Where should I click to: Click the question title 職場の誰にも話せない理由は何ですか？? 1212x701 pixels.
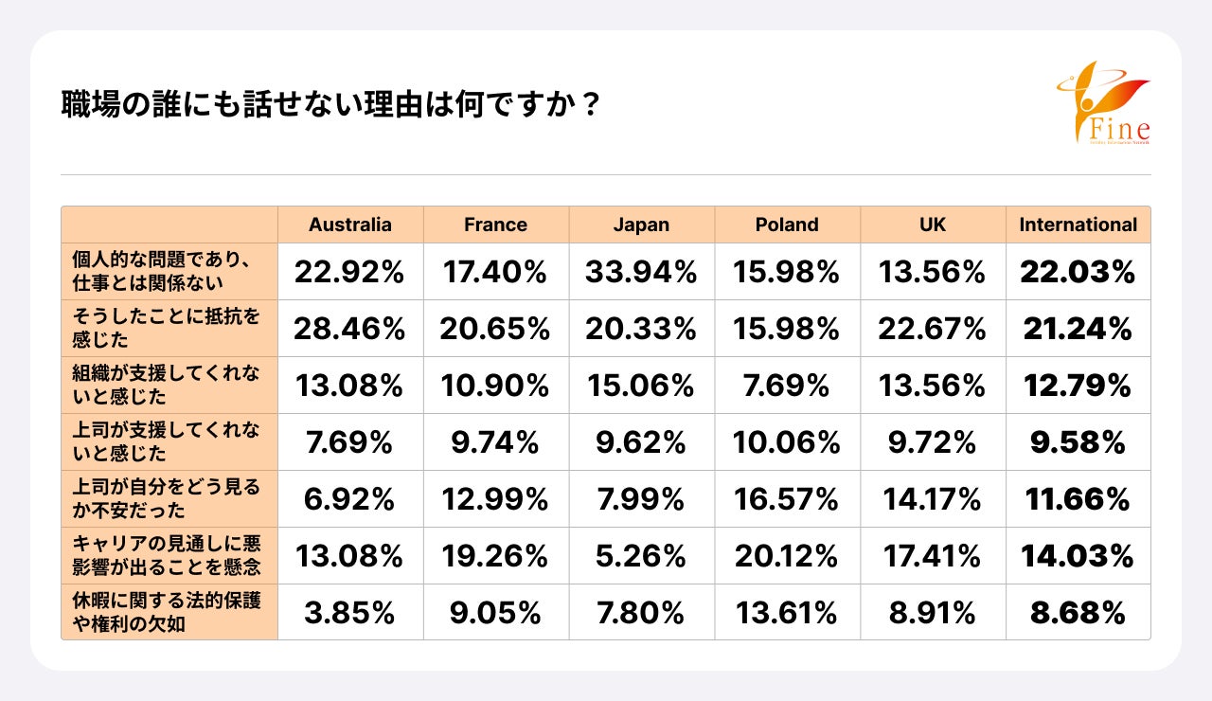click(x=330, y=104)
